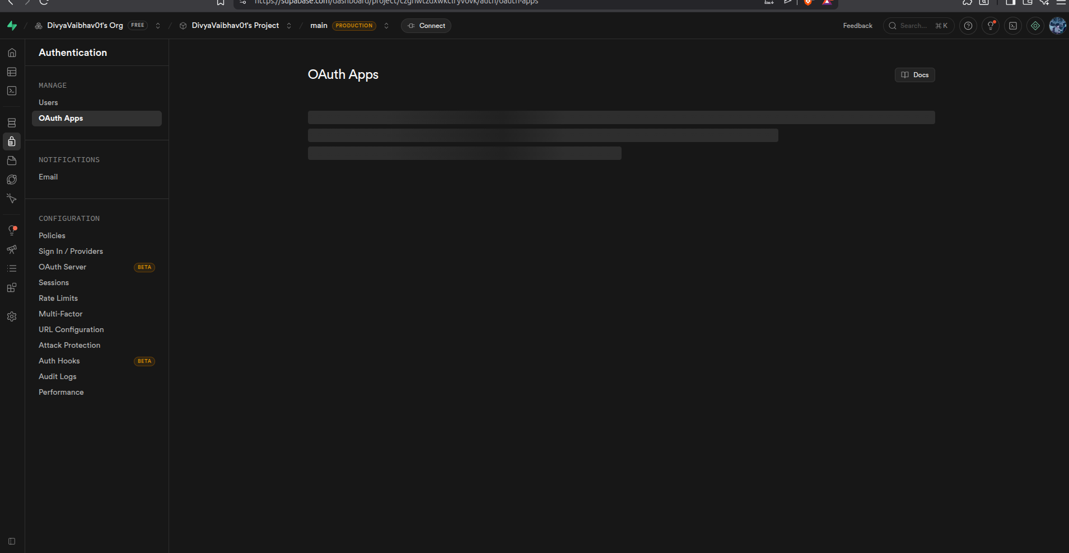The height and width of the screenshot is (553, 1069).
Task: Open the OAuth Apps Docs
Action: (x=914, y=74)
